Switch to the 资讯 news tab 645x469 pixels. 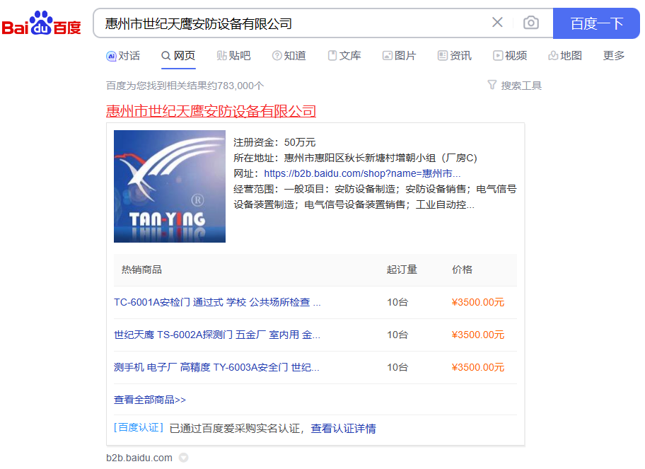pos(454,56)
